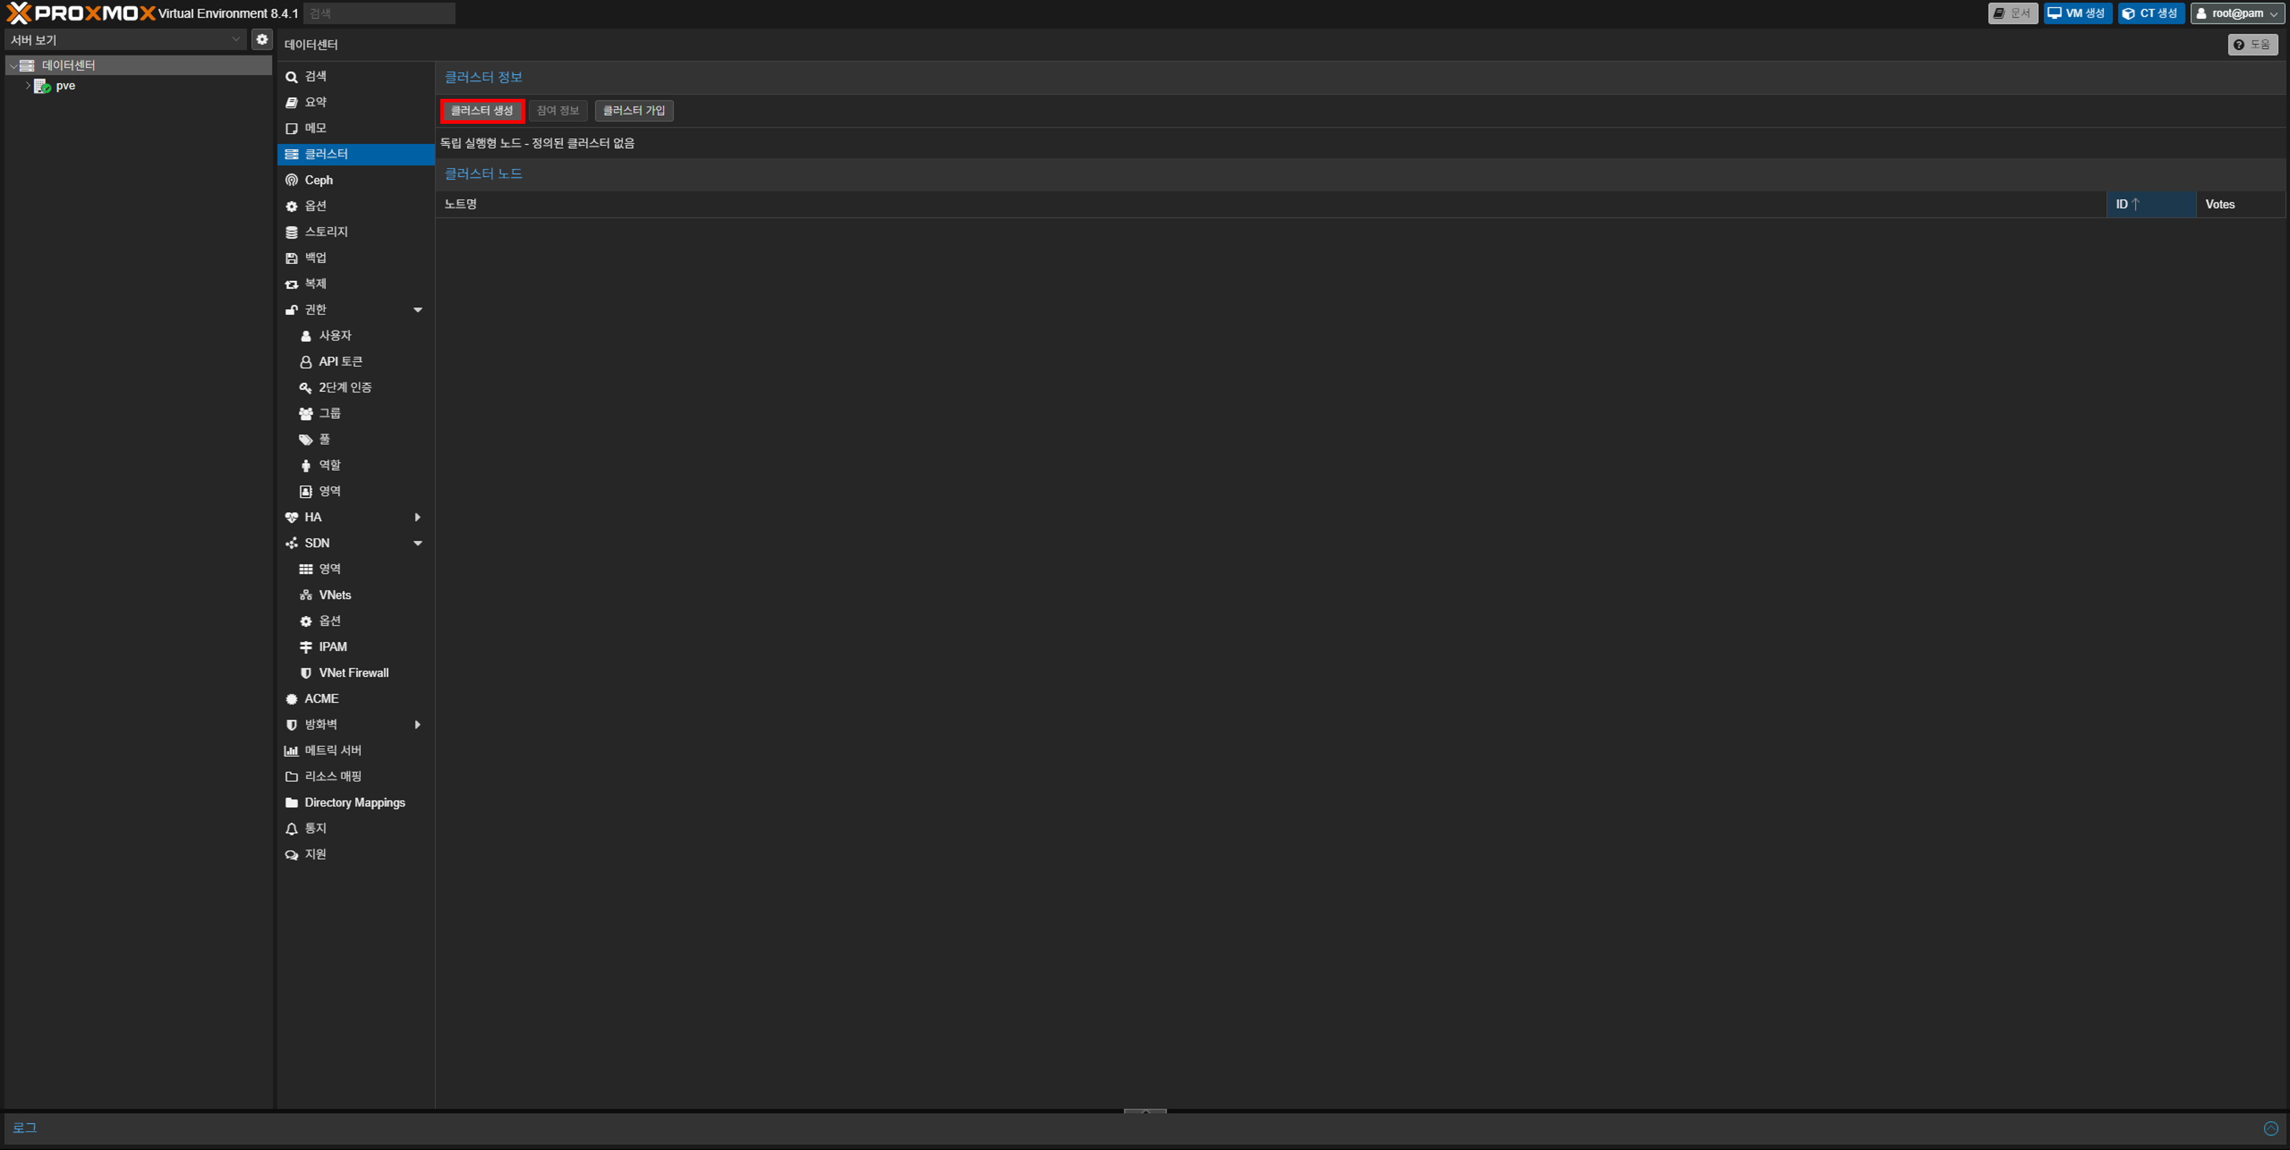The height and width of the screenshot is (1150, 2290).
Task: Sort by the 노드명 column header
Action: click(x=1270, y=204)
